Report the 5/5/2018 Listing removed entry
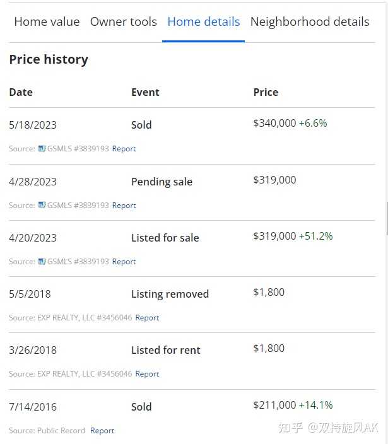Image resolution: width=388 pixels, height=444 pixels. tap(147, 318)
